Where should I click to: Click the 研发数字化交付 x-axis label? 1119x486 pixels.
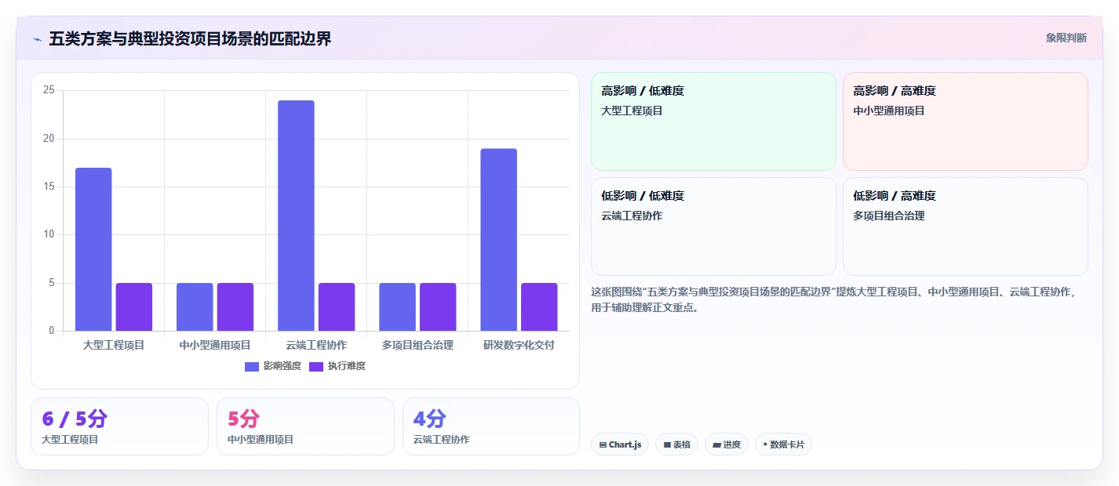point(519,345)
